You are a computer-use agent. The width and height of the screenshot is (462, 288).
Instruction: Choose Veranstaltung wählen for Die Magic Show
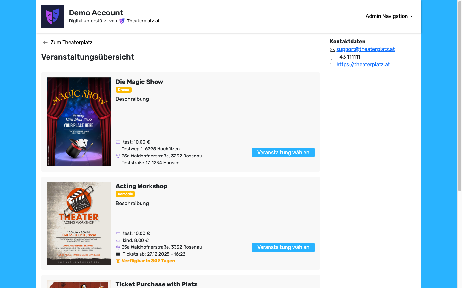(x=283, y=153)
